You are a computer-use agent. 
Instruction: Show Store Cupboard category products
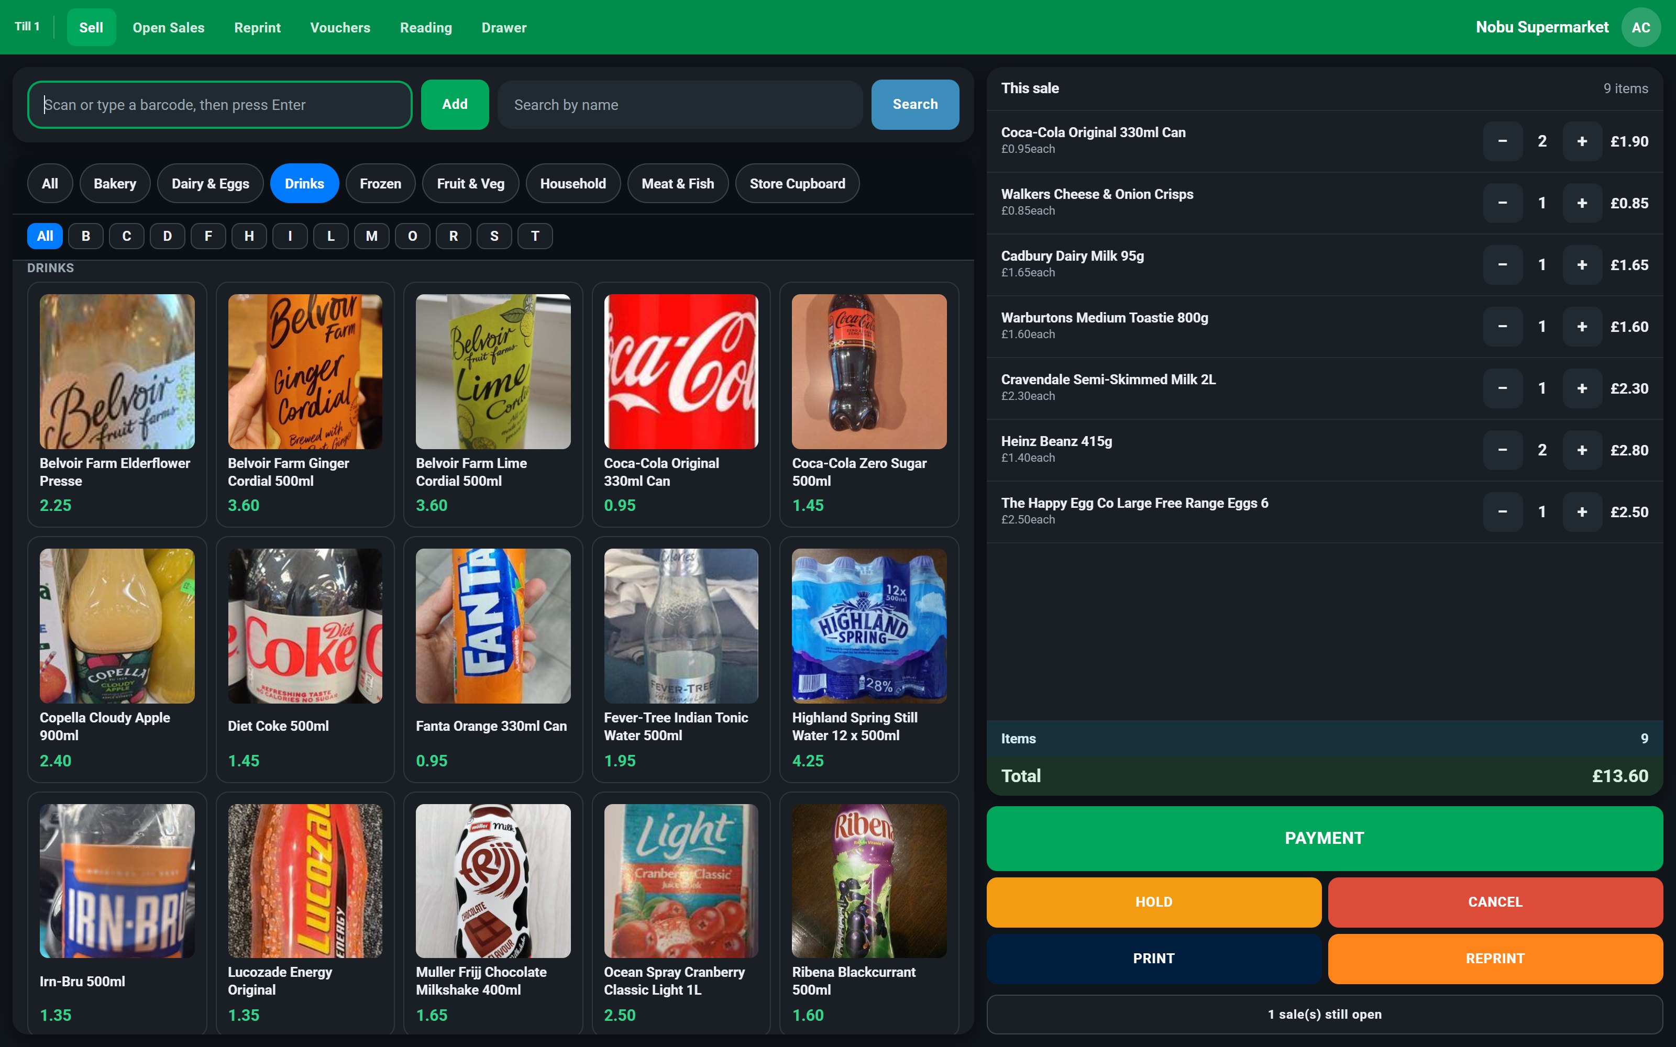797,184
